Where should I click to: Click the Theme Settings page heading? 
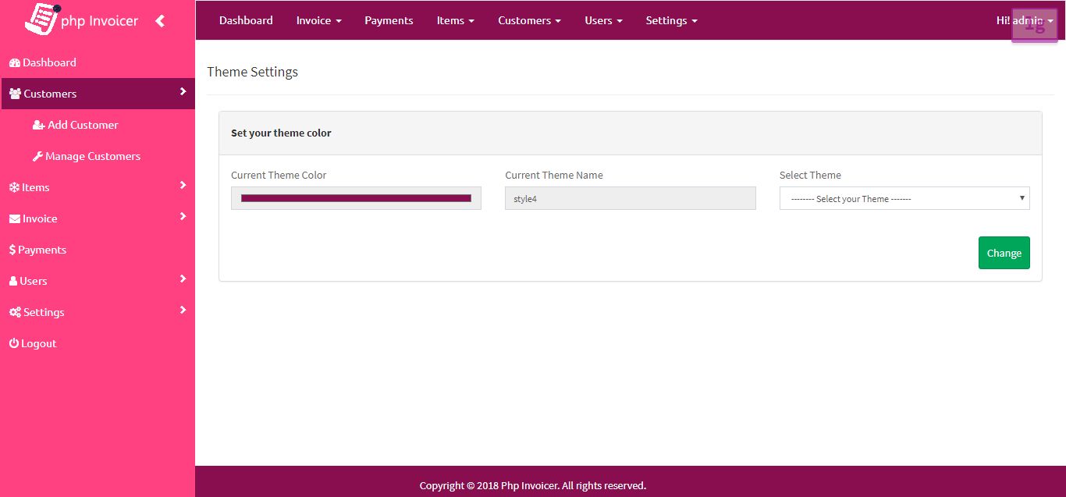[x=252, y=72]
